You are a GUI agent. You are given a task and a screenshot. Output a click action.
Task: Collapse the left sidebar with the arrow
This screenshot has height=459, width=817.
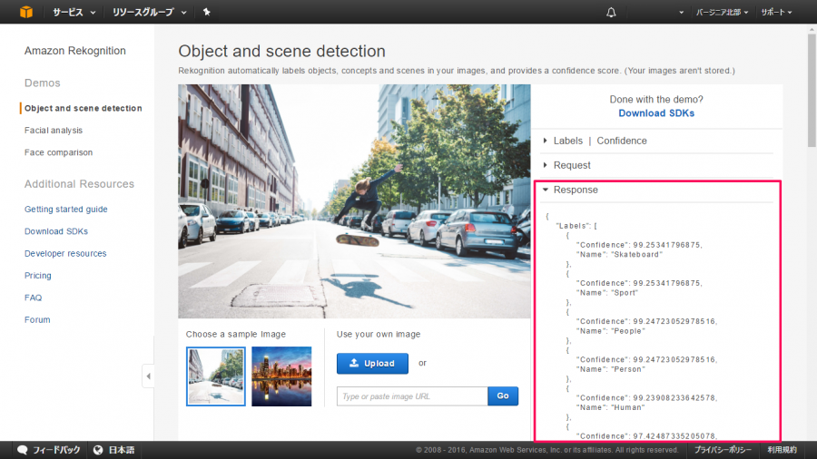(x=148, y=376)
